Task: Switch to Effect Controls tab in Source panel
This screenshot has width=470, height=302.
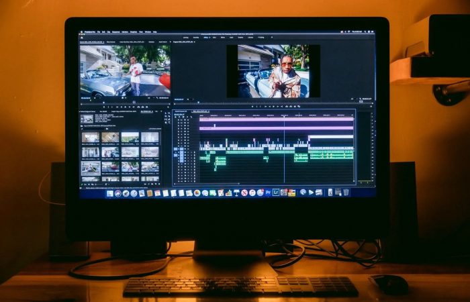Action: (111, 42)
